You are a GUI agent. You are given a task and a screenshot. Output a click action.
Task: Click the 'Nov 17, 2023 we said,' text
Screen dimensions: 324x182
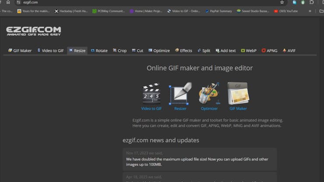pyautogui.click(x=144, y=153)
